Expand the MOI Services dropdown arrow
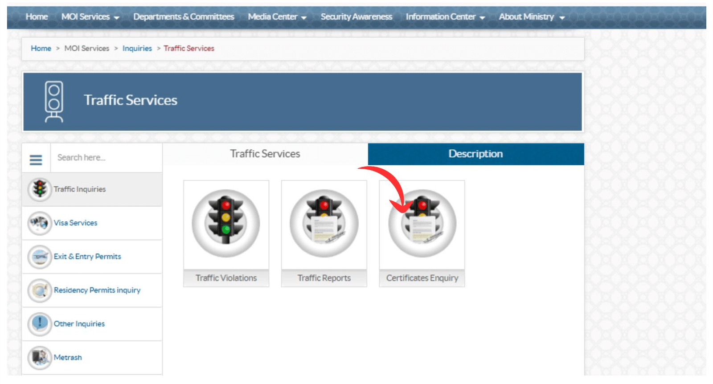Image resolution: width=713 pixels, height=384 pixels. coord(117,18)
